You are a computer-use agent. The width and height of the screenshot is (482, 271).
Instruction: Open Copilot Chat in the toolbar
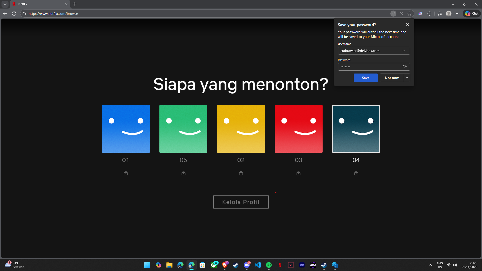[472, 14]
